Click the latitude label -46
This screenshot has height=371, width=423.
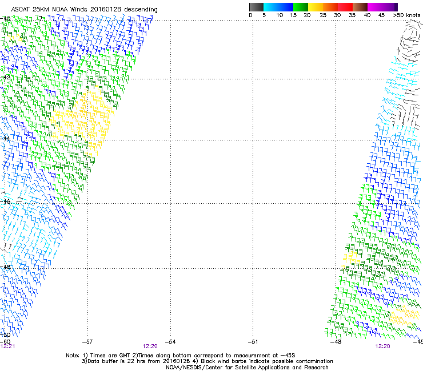pos(5,201)
